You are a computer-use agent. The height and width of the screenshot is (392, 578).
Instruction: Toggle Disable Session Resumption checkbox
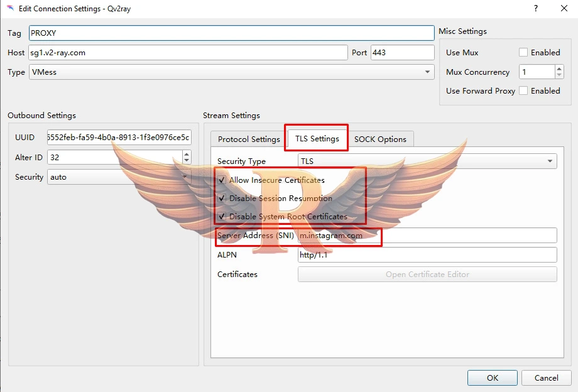tap(222, 199)
